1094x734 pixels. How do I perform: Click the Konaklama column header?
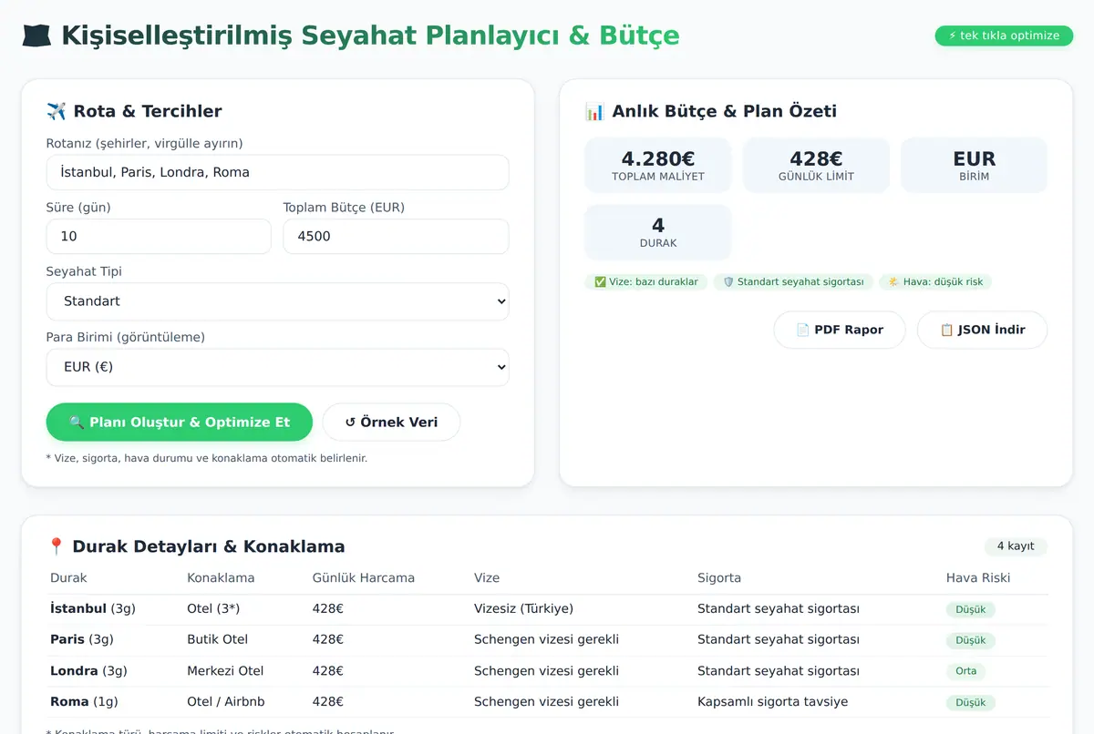click(221, 578)
